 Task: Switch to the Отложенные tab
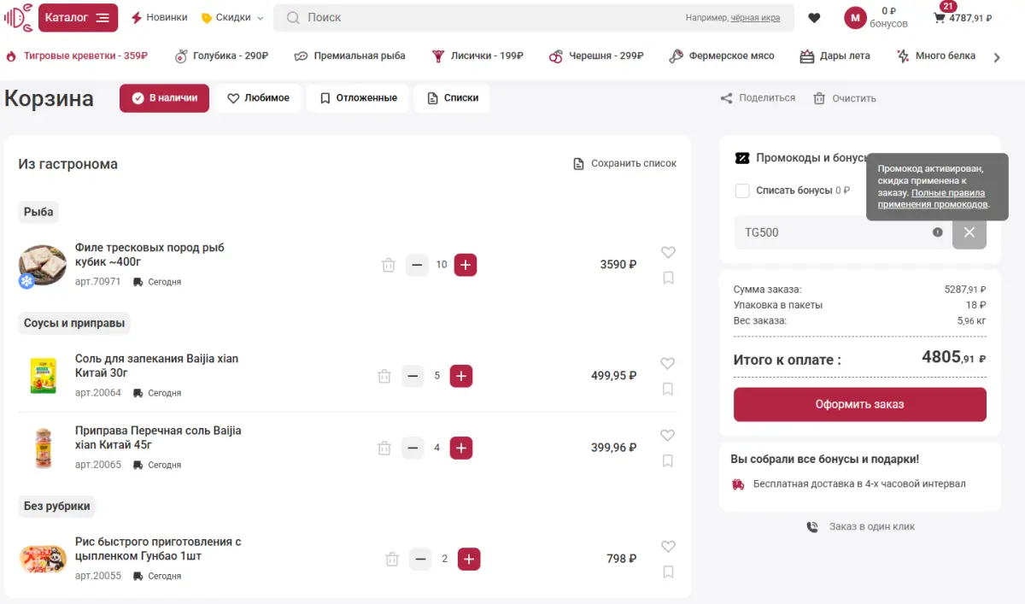coord(358,98)
